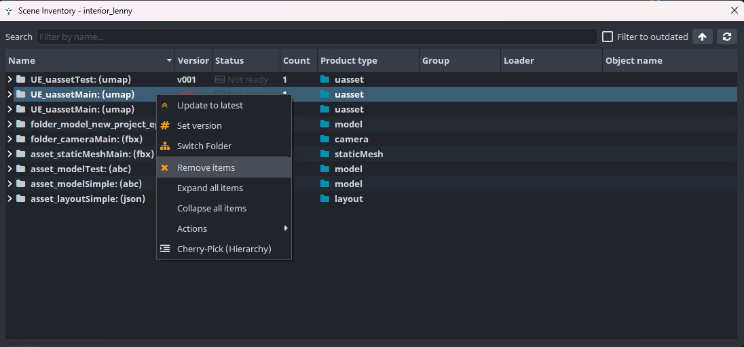Click the Scene Inventory window logo icon
The height and width of the screenshot is (347, 744).
8,10
